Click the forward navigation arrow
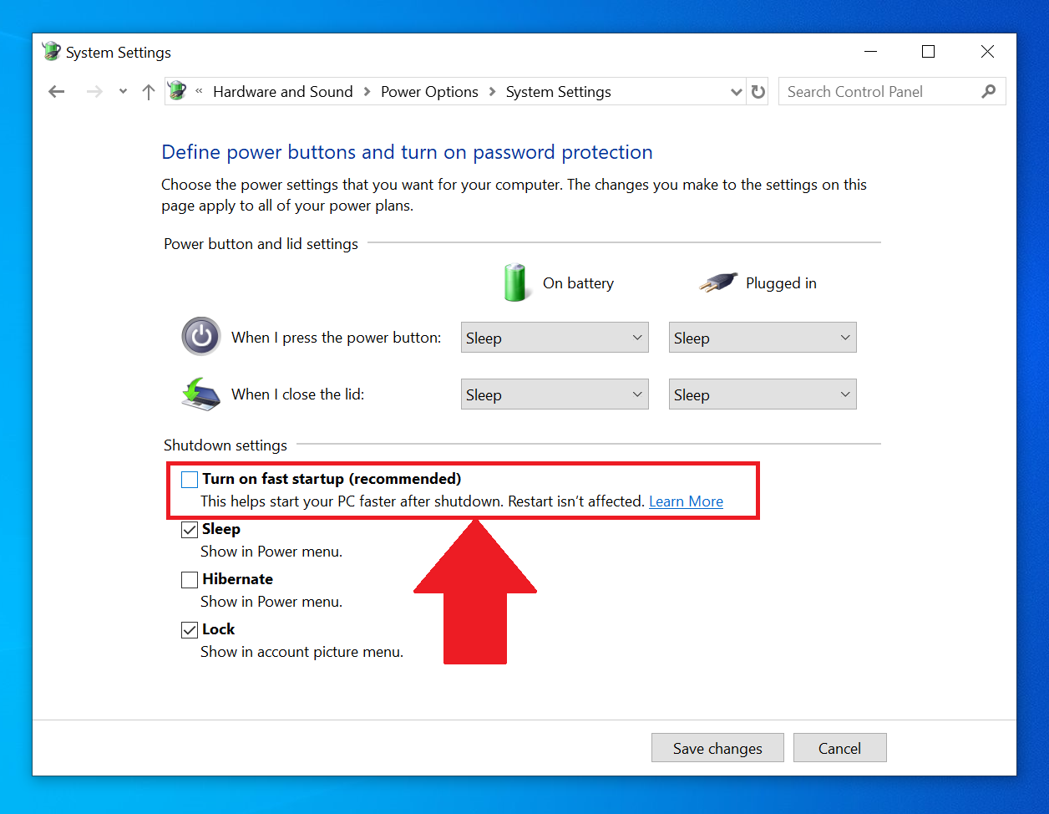 pyautogui.click(x=94, y=91)
